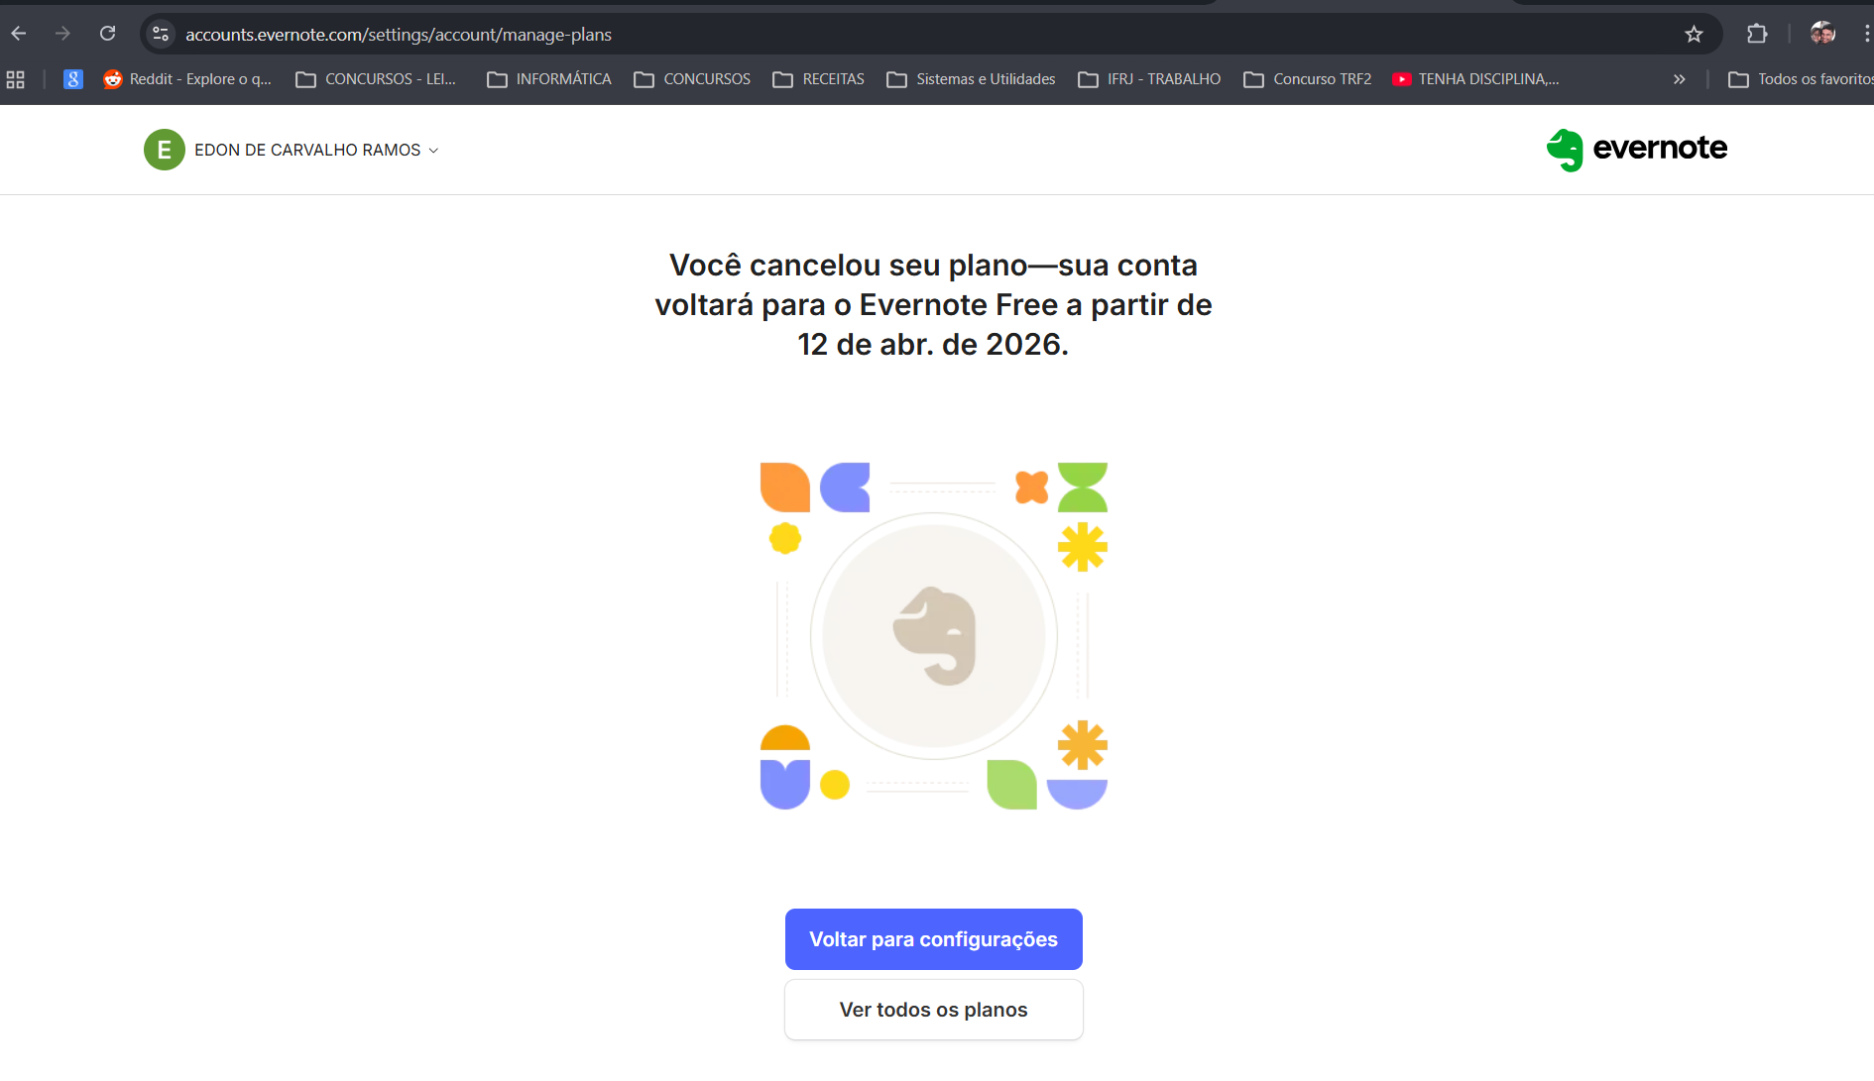Viewport: 1874px width, 1081px height.
Task: Open the apps grid icon in bookmarks bar
Action: coord(16,79)
